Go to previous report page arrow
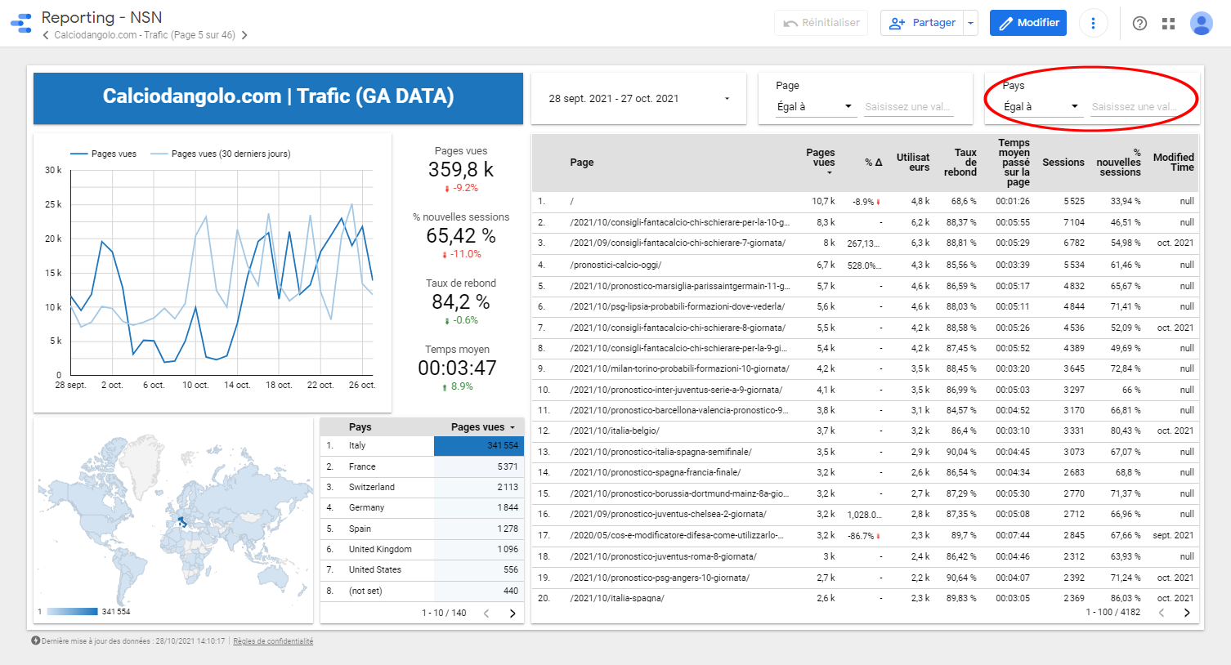1231x665 pixels. click(46, 35)
